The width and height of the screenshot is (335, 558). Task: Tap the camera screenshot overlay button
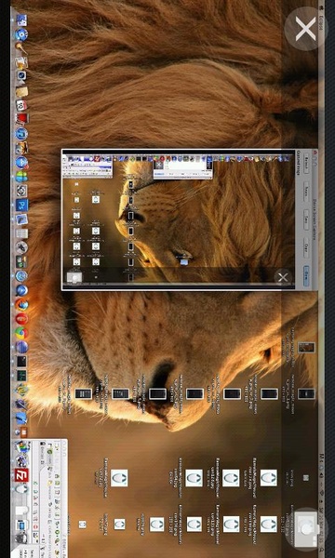click(306, 529)
